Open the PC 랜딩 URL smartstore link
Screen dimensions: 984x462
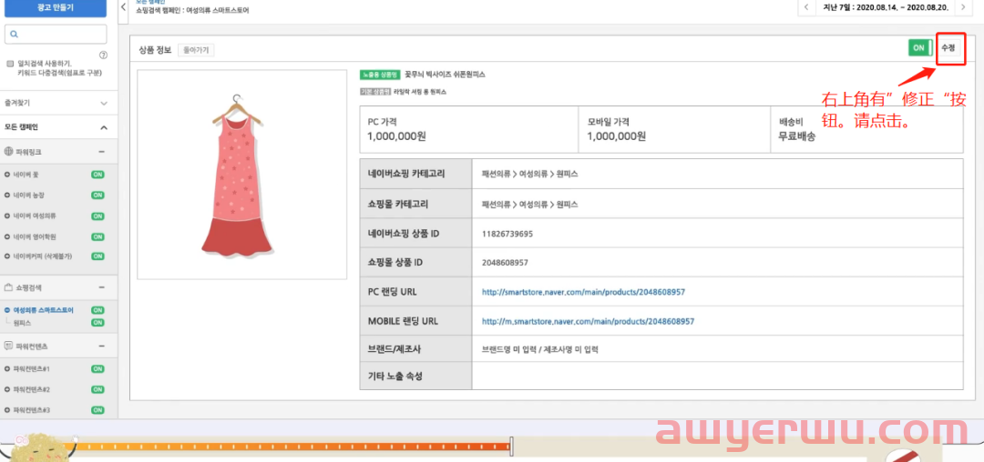point(583,292)
